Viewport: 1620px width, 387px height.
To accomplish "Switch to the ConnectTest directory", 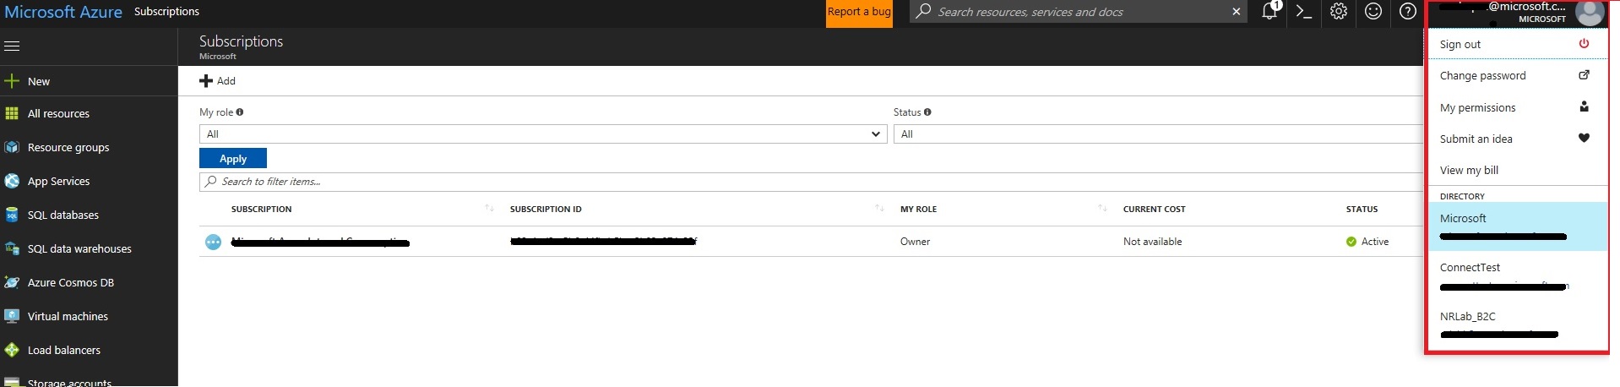I will 1517,275.
